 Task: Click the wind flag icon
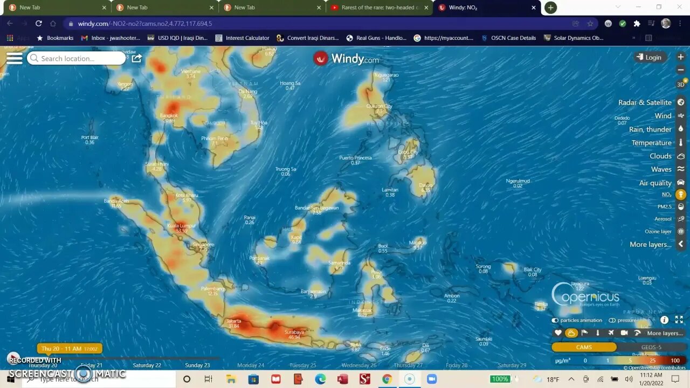click(584, 333)
